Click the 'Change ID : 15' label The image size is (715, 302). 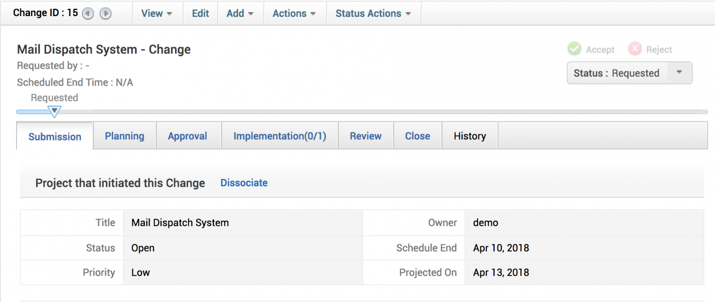46,13
